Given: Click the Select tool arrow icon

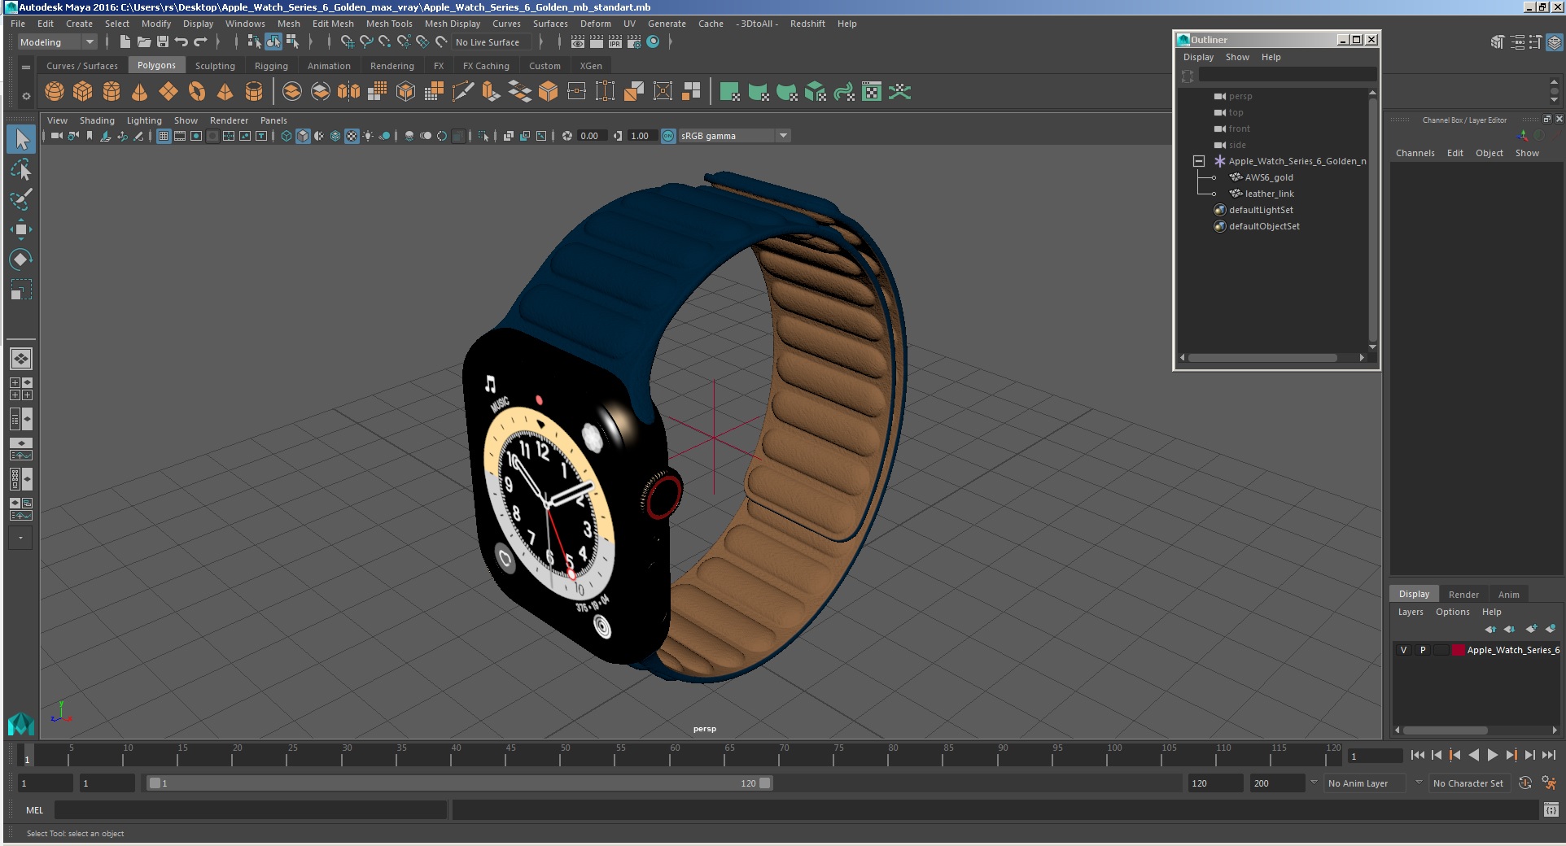Looking at the screenshot, I should tap(21, 139).
